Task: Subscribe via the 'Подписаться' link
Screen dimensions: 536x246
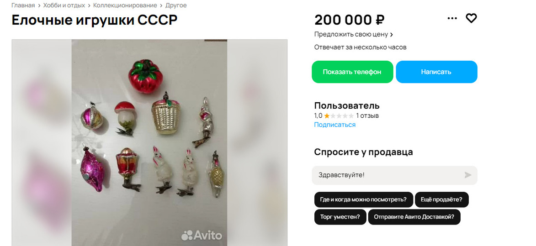Action: pos(334,125)
